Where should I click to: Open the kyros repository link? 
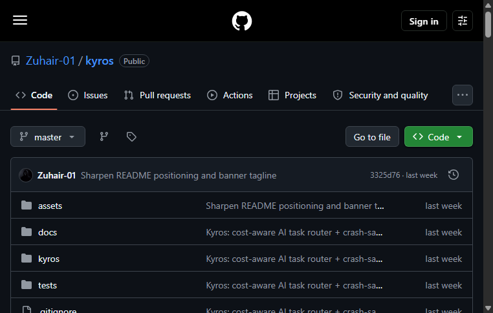pyautogui.click(x=100, y=61)
